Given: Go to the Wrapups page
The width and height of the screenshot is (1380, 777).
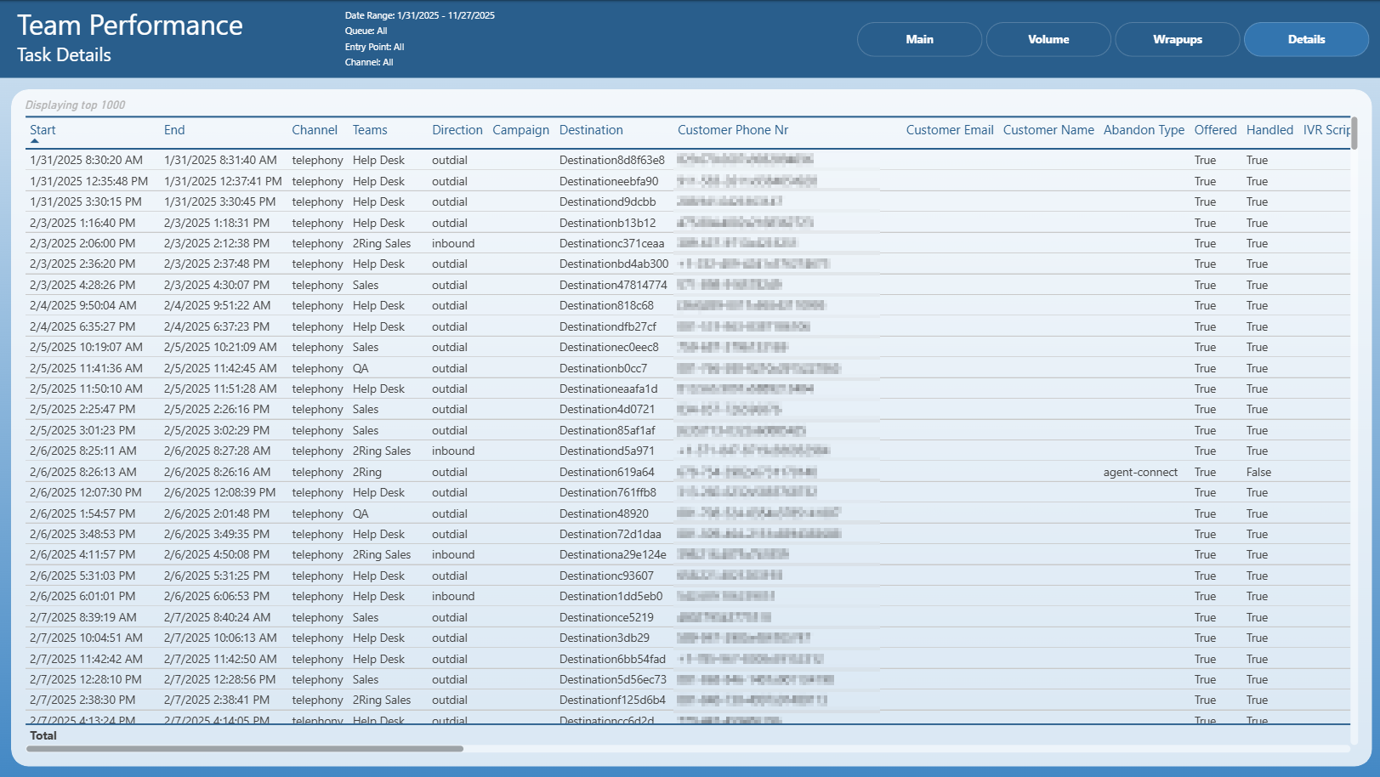Looking at the screenshot, I should tap(1178, 39).
